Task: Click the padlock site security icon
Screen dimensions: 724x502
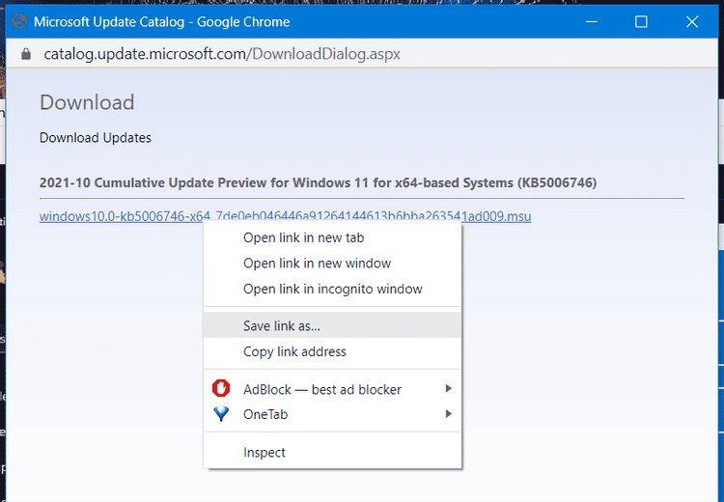Action: tap(26, 54)
